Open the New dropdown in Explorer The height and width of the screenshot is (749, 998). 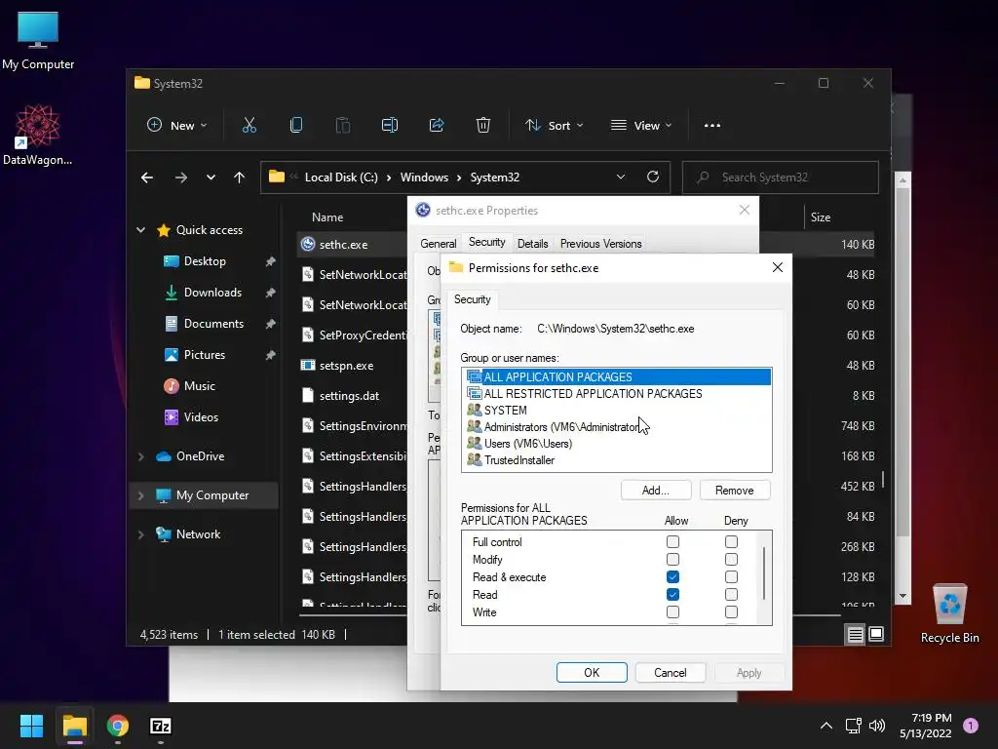pyautogui.click(x=177, y=126)
